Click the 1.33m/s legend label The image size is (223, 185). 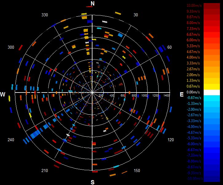click(193, 80)
